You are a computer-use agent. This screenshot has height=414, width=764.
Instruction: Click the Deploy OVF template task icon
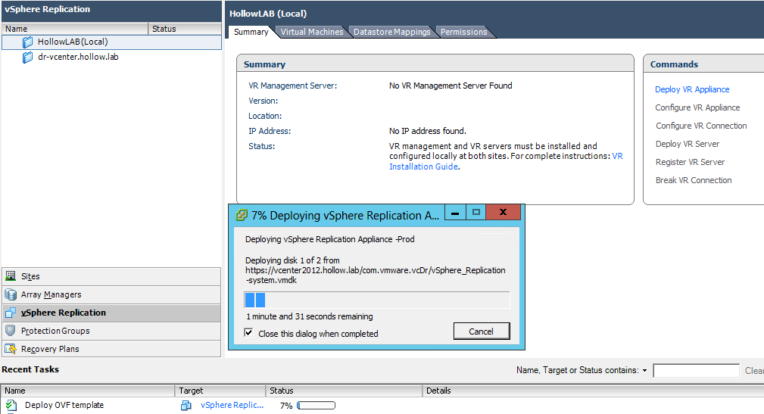pyautogui.click(x=11, y=405)
